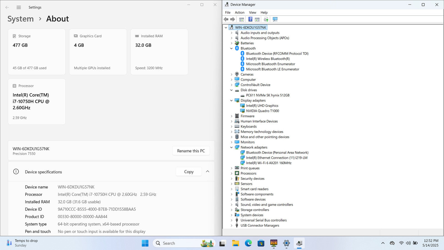Select PC611 NVMe SK hynix 512GB drive

point(268,95)
